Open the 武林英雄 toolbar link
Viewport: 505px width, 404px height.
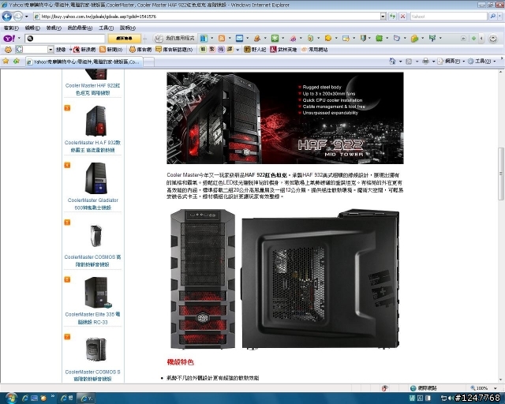tap(283, 50)
